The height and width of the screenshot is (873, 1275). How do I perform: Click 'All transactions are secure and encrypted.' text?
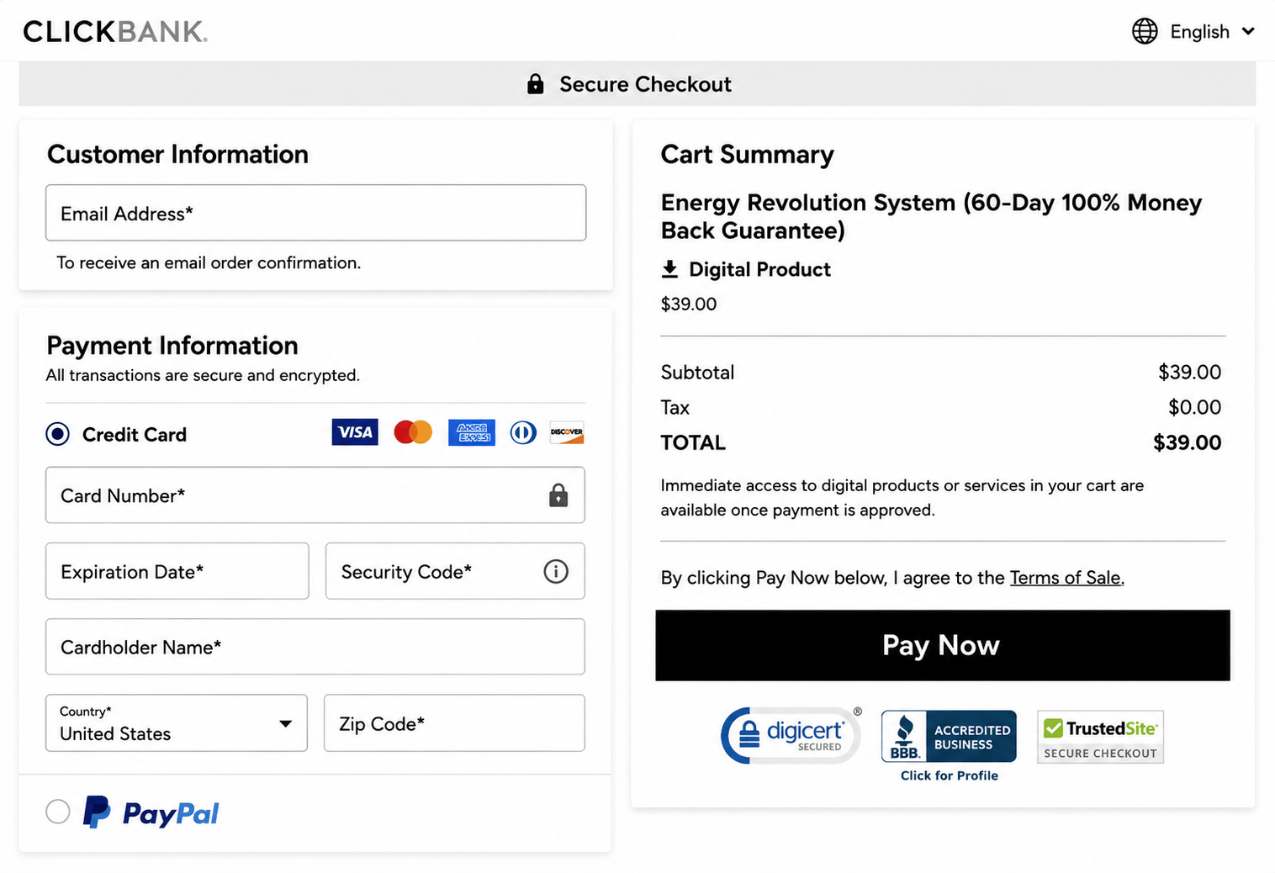203,375
